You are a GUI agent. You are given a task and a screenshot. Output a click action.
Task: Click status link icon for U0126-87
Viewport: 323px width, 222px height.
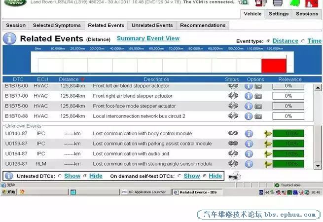tap(233, 163)
